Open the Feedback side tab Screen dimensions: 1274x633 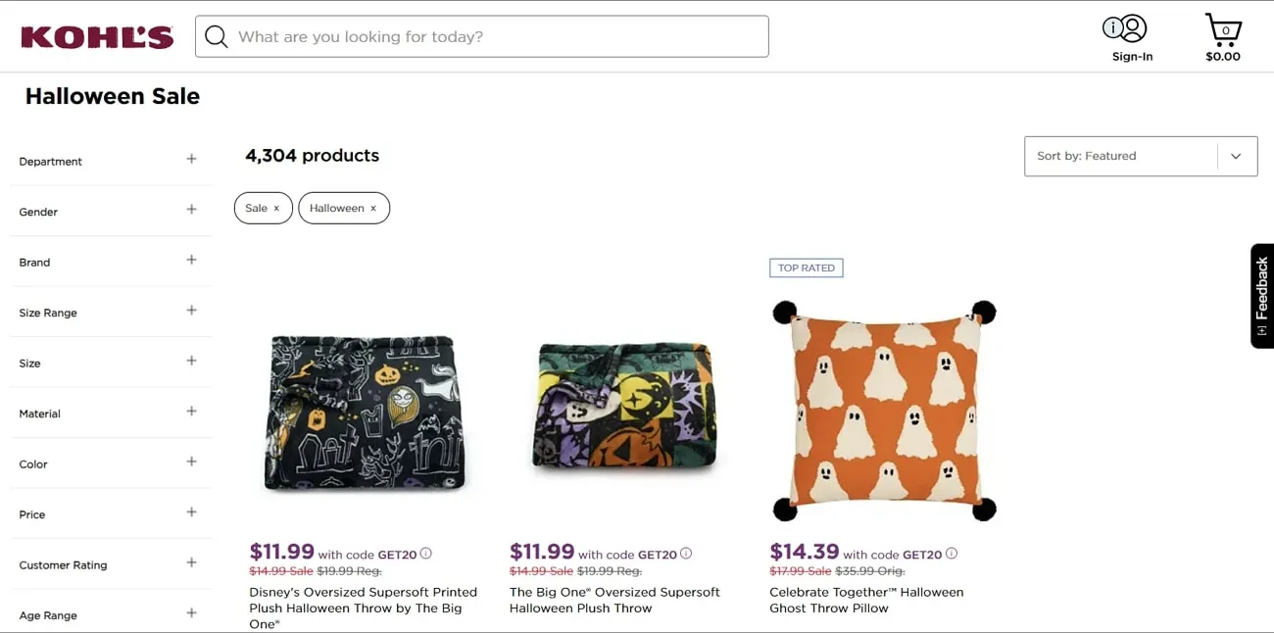click(x=1261, y=296)
